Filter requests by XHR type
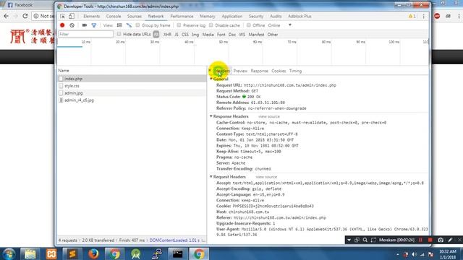Image resolution: width=463 pixels, height=260 pixels. pos(167,35)
